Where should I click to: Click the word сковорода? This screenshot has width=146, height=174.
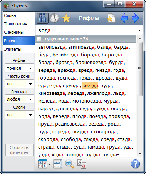(x=104, y=132)
